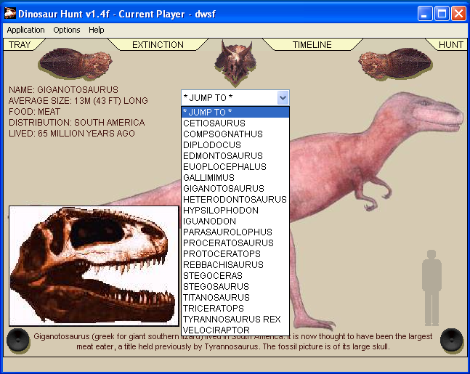Pick TITANOSAURUS in the jump list
The width and height of the screenshot is (470, 374).
[235, 297]
